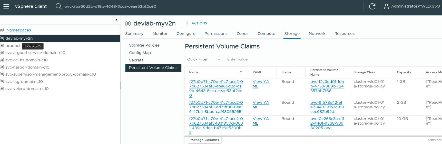Open the Secrets section
Viewport: 442px width, 144px height.
coord(136,60)
